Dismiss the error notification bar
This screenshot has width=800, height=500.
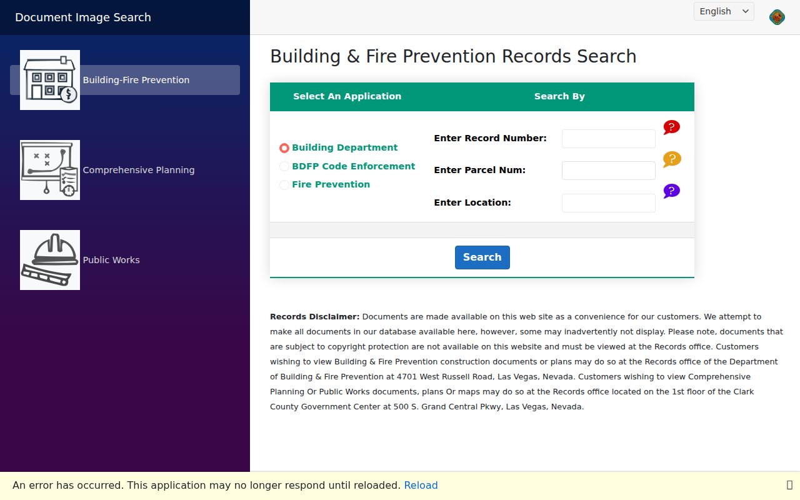[x=789, y=485]
